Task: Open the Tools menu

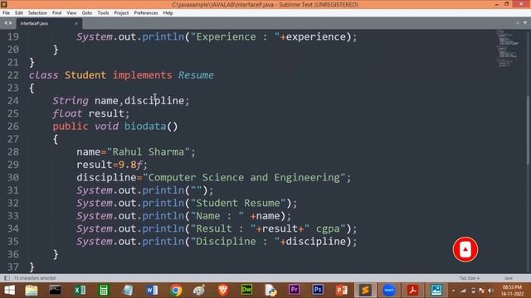Action: [x=103, y=13]
